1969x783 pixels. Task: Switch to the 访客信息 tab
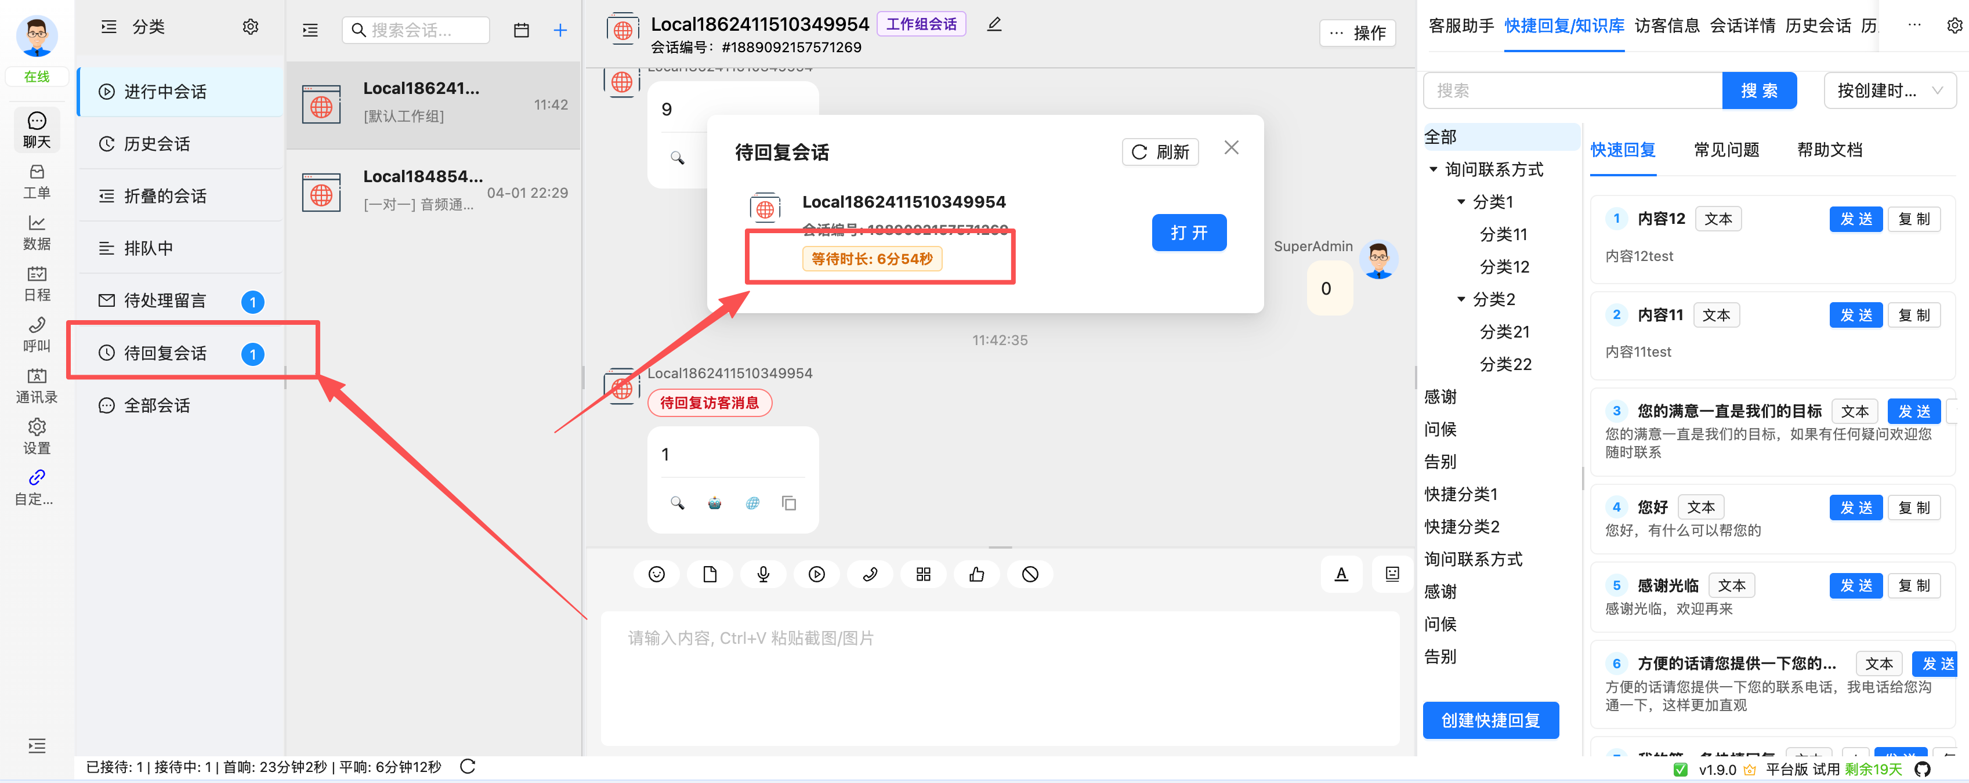click(x=1666, y=26)
